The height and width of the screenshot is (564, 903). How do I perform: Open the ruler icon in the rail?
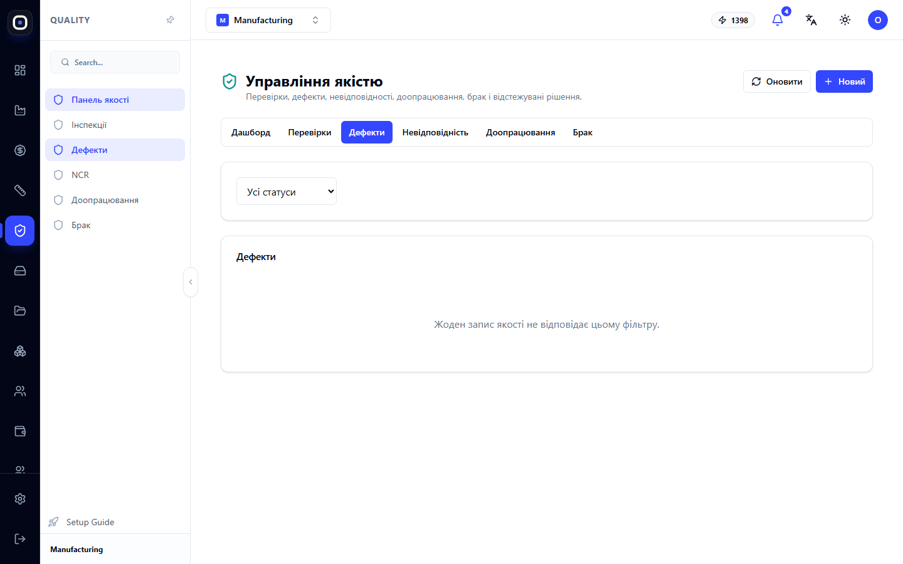(20, 191)
